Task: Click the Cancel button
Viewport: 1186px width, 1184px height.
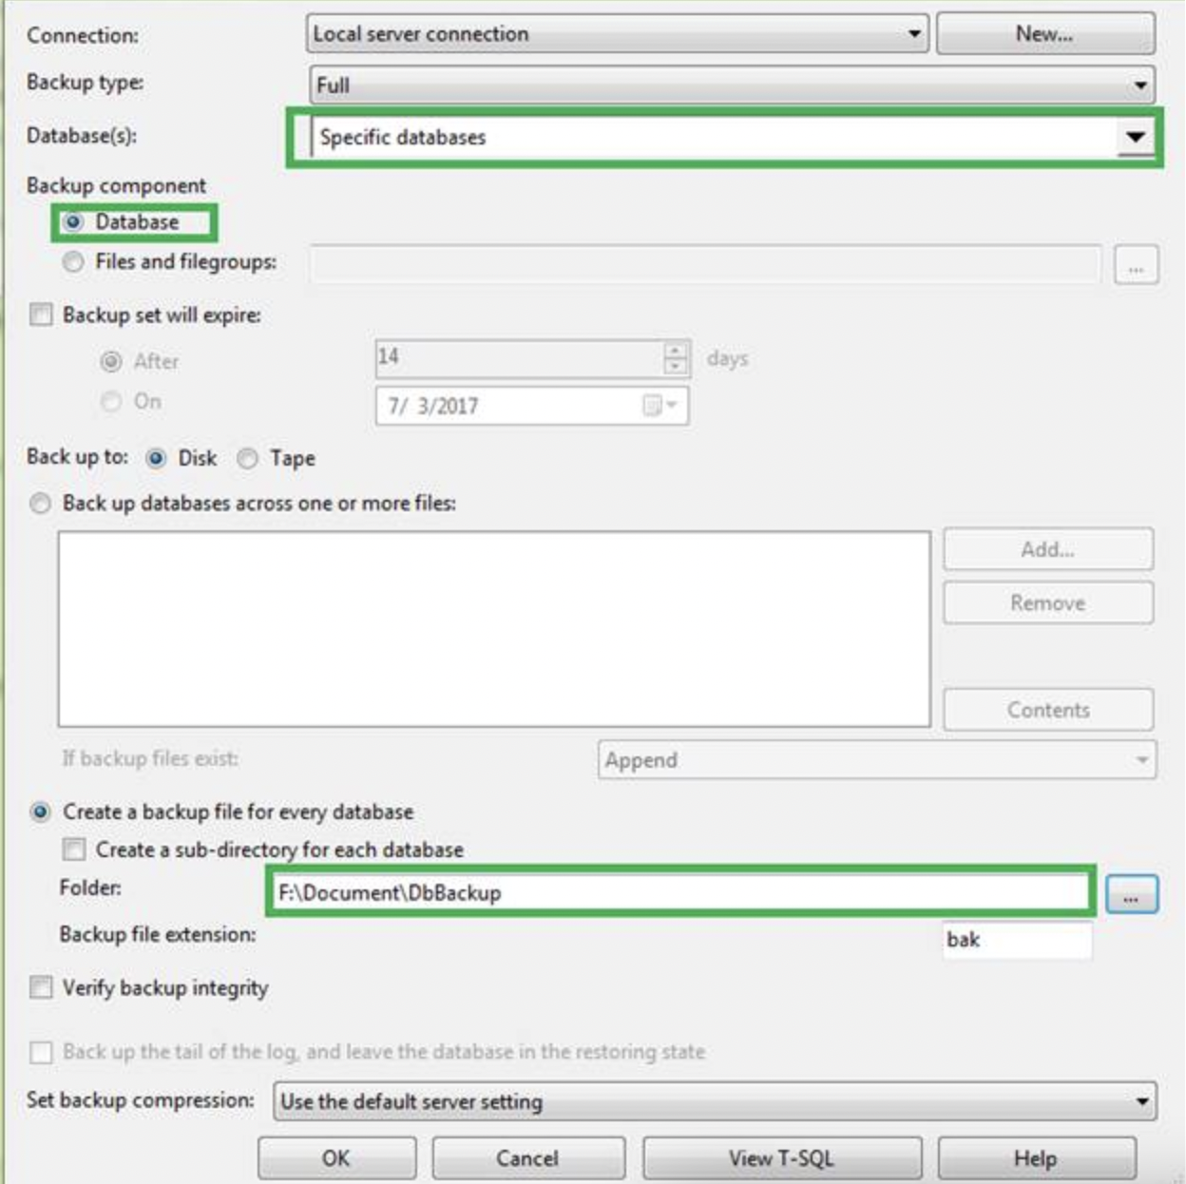Action: [x=528, y=1158]
